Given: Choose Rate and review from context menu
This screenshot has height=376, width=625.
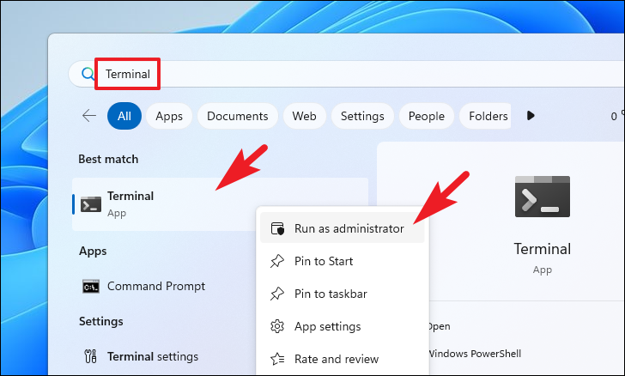Looking at the screenshot, I should coord(342,359).
